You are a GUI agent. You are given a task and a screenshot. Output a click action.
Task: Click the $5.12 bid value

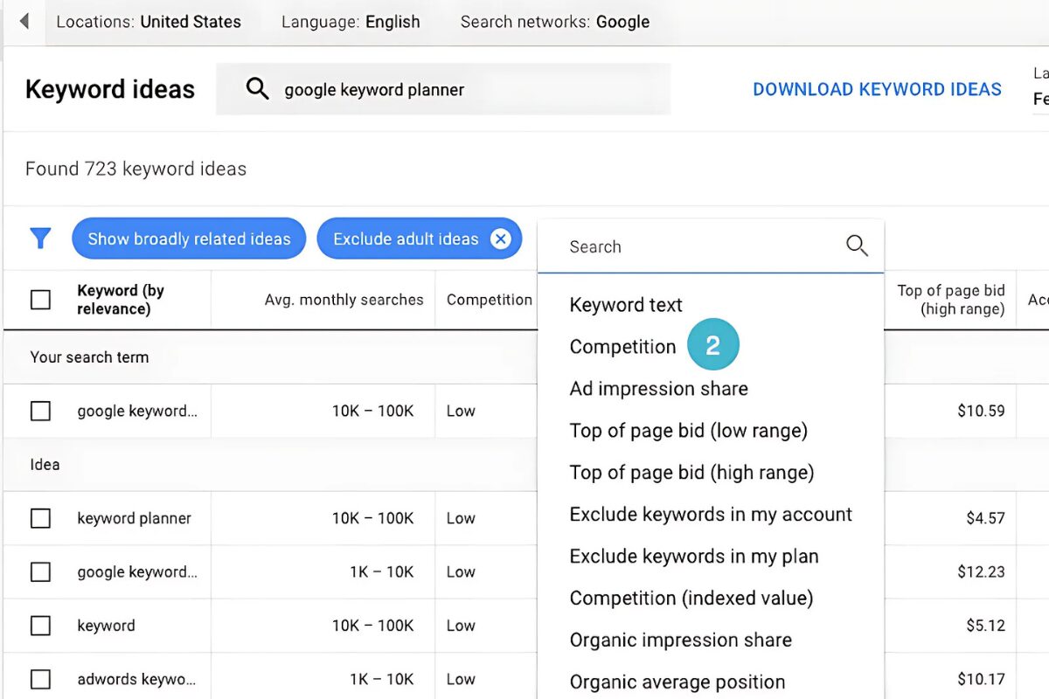(985, 626)
